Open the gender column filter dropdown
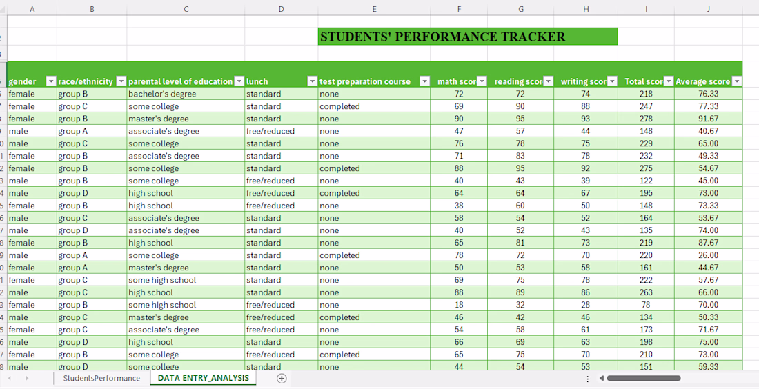This screenshot has height=389, width=759. [51, 81]
